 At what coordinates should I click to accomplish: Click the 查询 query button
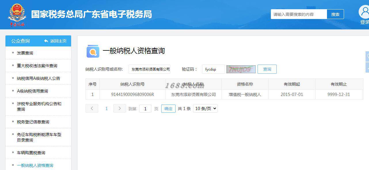pos(267,69)
